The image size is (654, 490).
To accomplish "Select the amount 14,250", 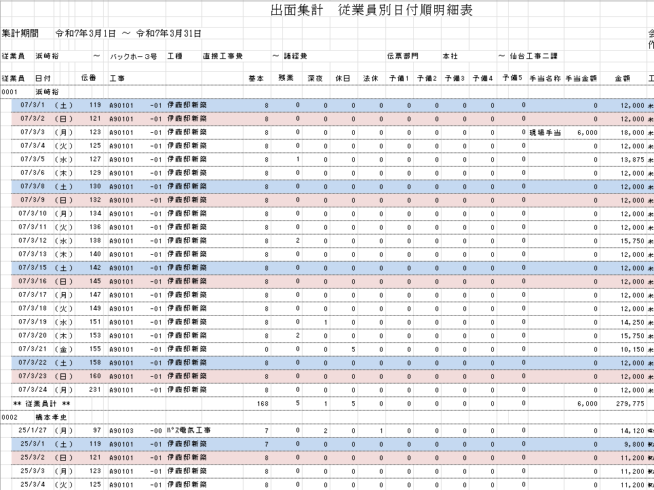I will click(x=632, y=322).
